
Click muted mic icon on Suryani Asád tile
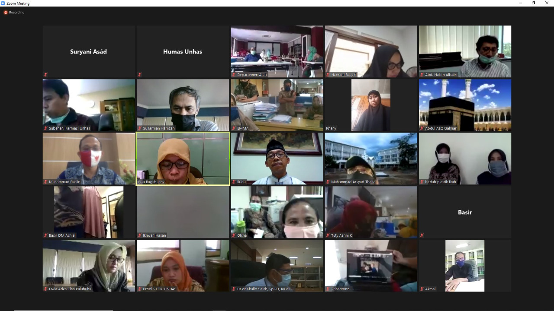point(45,75)
